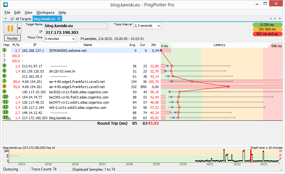Toggle hop 8 orange number icon

(4, 86)
